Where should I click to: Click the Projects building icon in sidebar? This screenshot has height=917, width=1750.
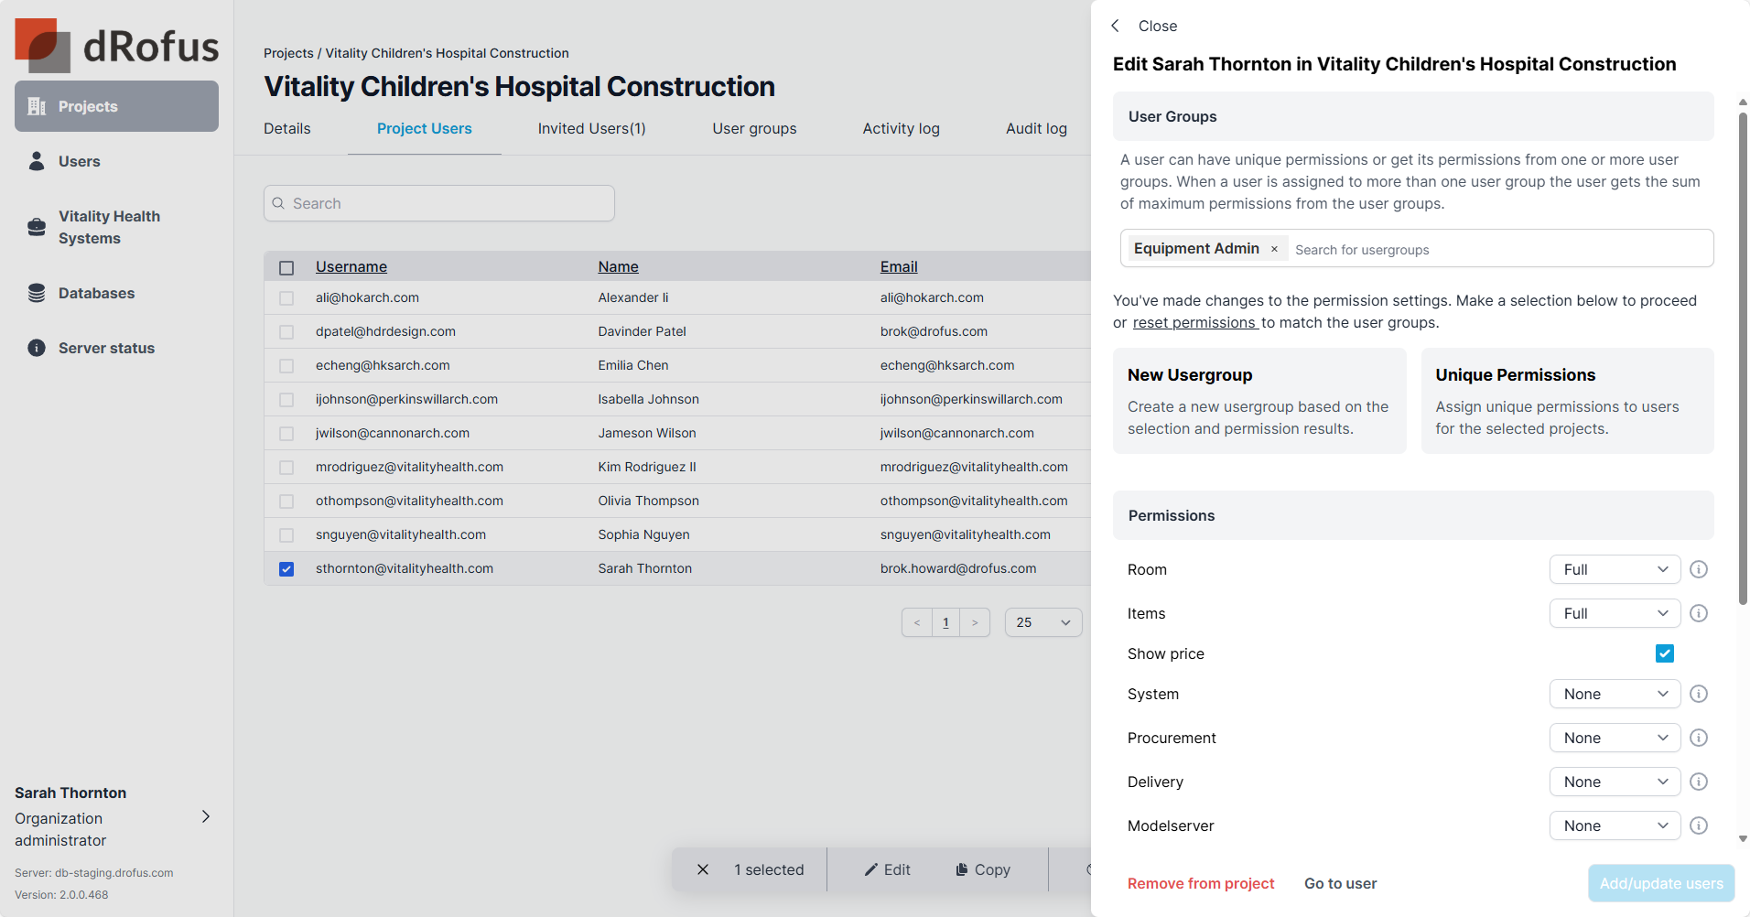click(x=37, y=106)
